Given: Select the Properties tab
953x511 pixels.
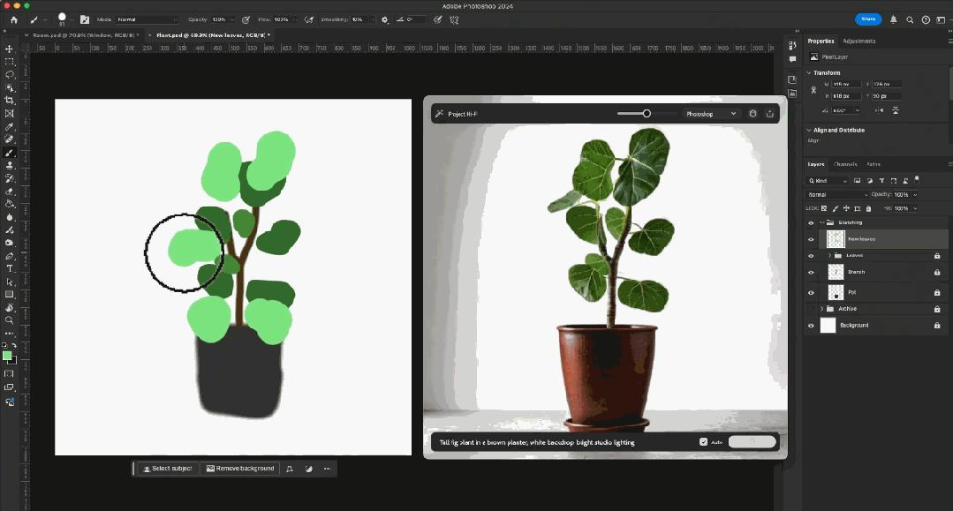Looking at the screenshot, I should (821, 41).
